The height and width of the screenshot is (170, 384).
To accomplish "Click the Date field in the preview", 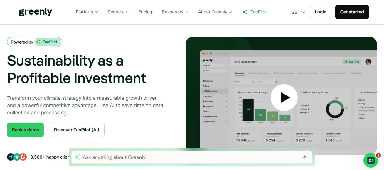I will (x=267, y=82).
